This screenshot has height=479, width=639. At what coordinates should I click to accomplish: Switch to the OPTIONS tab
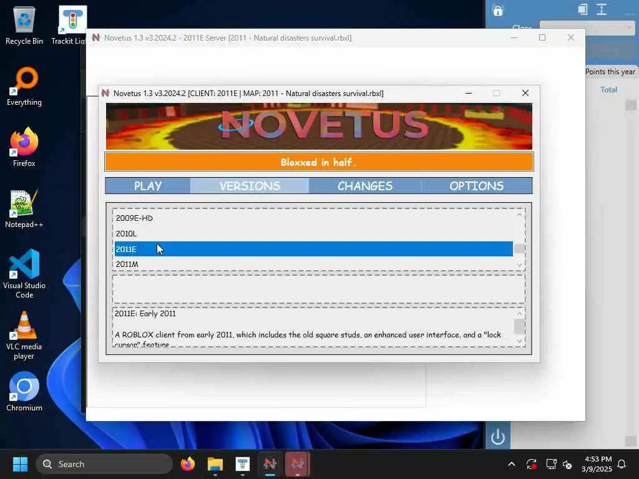[x=476, y=186]
